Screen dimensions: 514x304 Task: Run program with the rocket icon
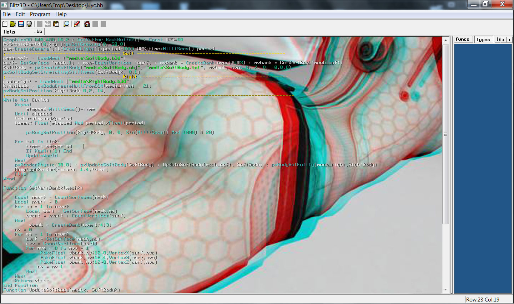click(76, 24)
